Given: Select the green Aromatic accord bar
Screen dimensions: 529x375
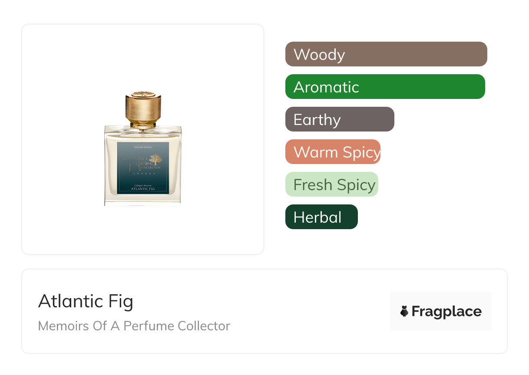Looking at the screenshot, I should (385, 87).
